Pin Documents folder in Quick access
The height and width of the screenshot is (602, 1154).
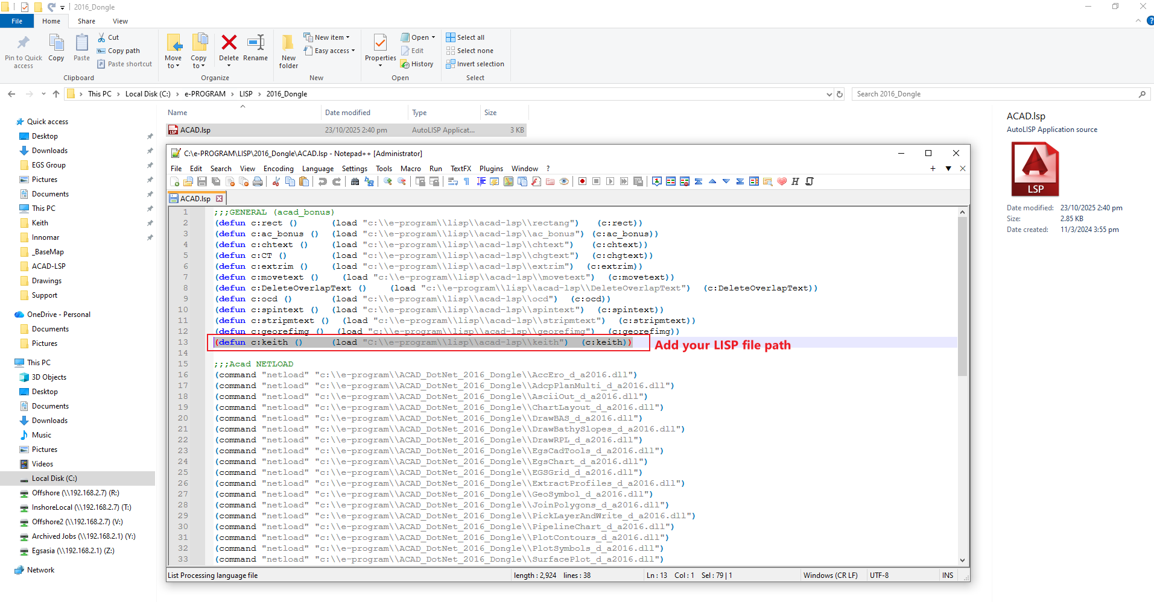point(149,193)
